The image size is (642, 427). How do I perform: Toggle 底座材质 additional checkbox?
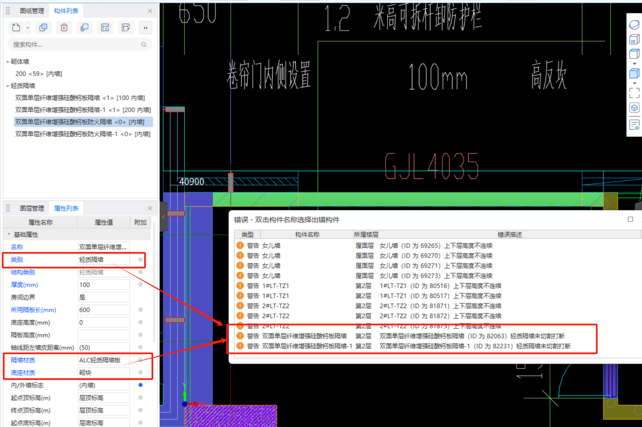140,372
